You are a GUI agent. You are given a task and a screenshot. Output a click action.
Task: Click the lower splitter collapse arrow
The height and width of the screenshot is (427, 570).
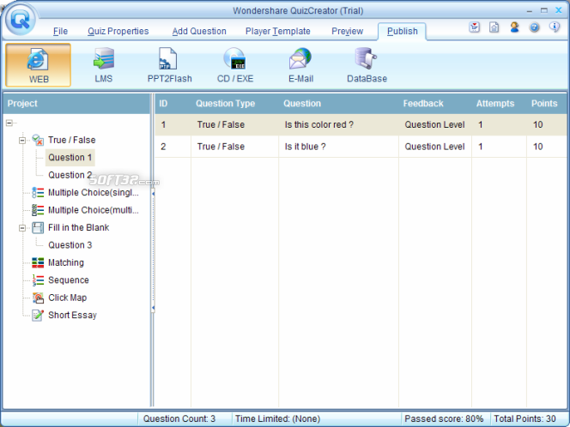pyautogui.click(x=153, y=308)
